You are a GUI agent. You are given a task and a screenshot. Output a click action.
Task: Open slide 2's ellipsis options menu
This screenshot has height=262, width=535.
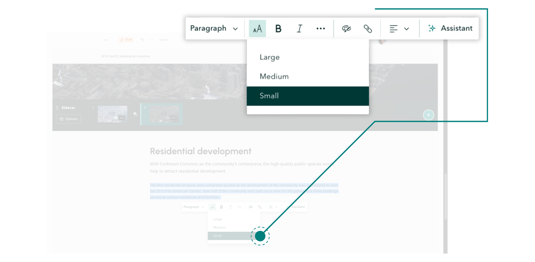173,117
